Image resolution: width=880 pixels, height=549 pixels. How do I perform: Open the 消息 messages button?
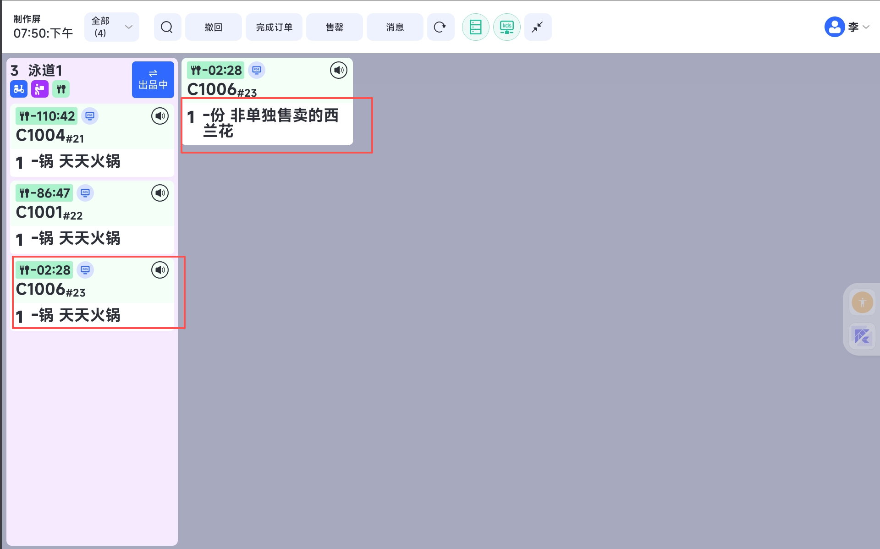395,27
